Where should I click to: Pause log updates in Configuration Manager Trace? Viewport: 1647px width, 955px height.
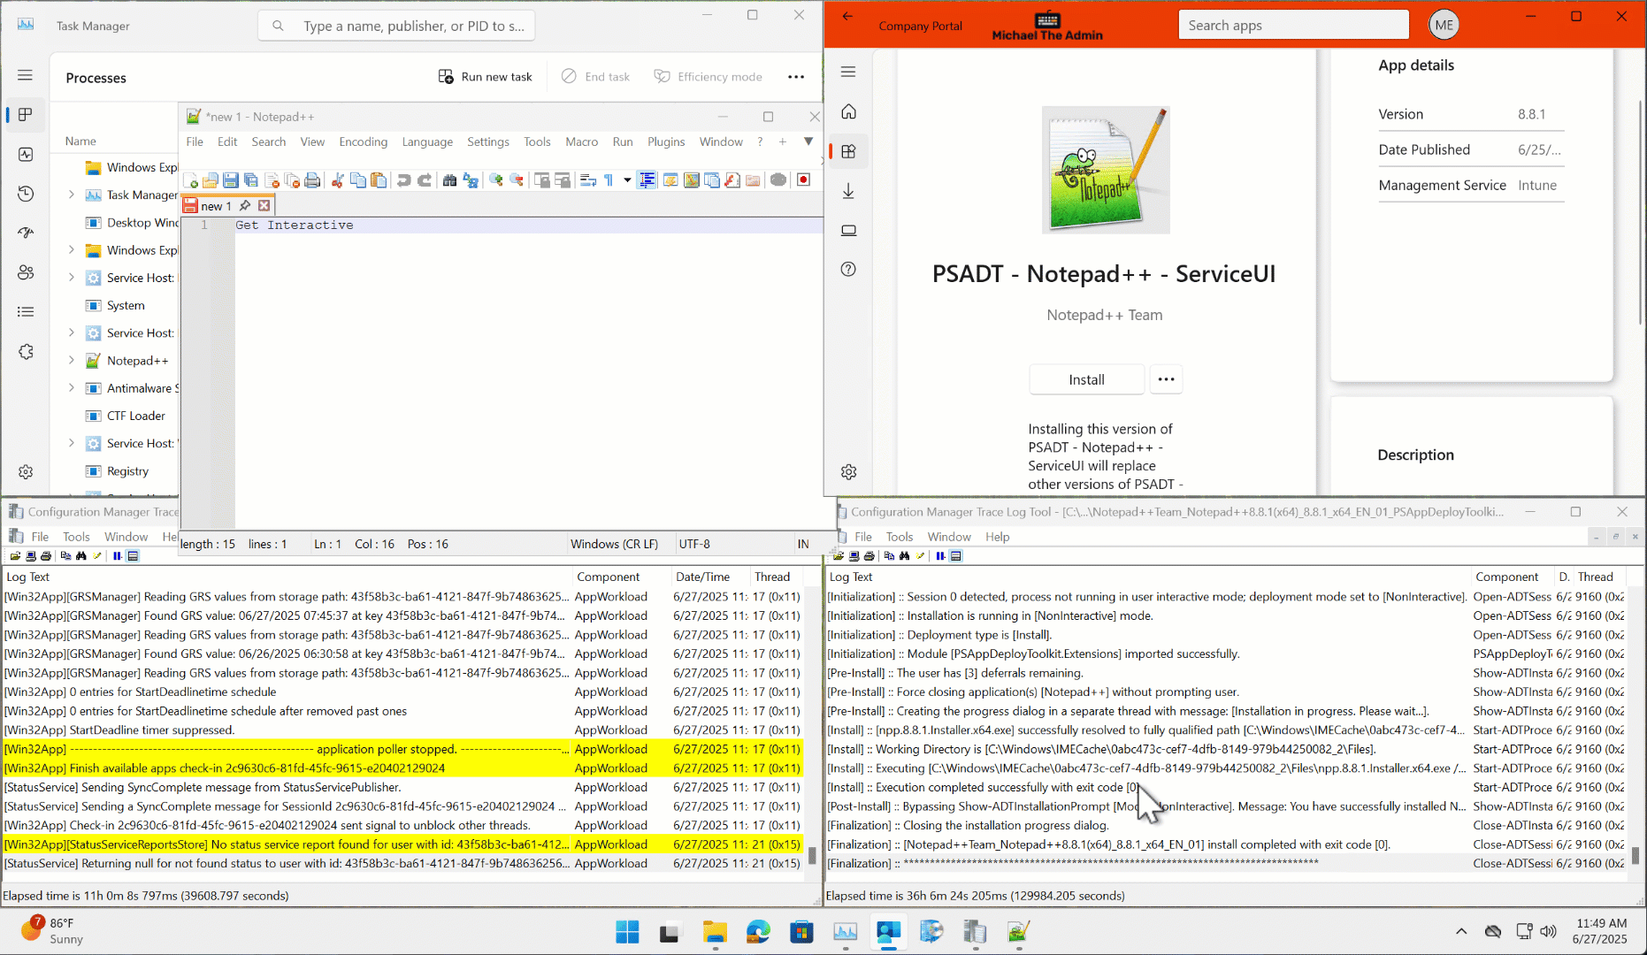(x=116, y=556)
